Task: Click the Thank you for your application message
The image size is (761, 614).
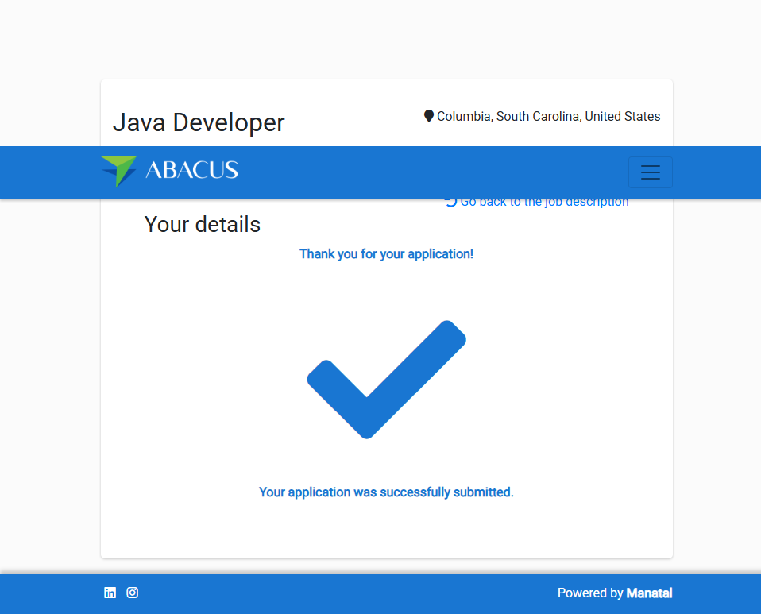Action: (386, 254)
